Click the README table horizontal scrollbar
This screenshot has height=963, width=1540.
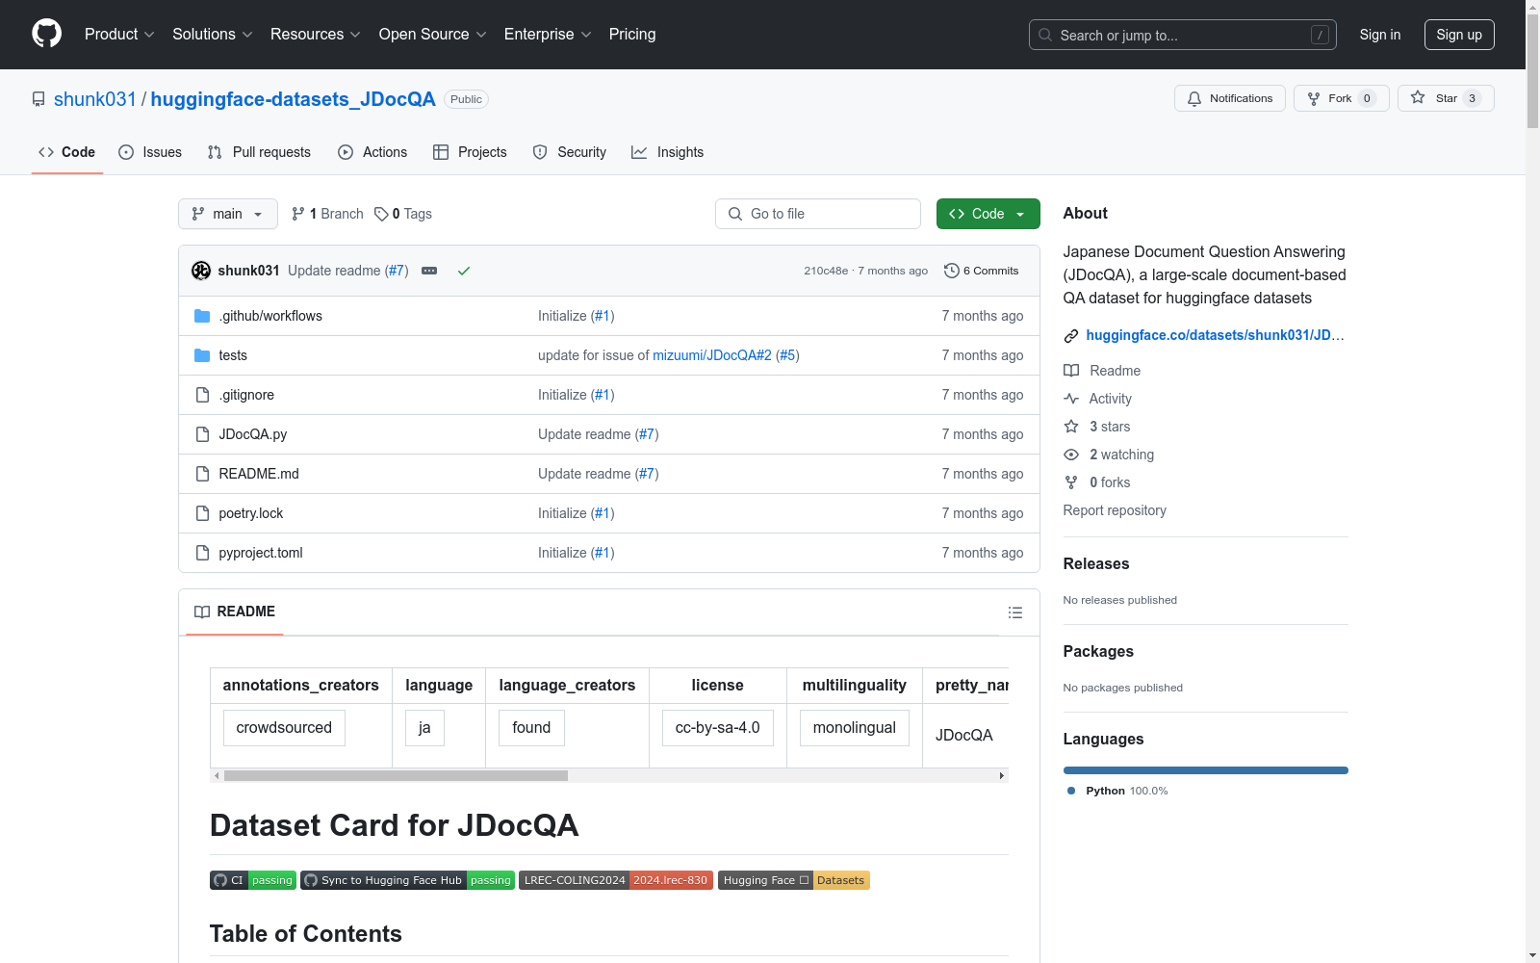(396, 775)
